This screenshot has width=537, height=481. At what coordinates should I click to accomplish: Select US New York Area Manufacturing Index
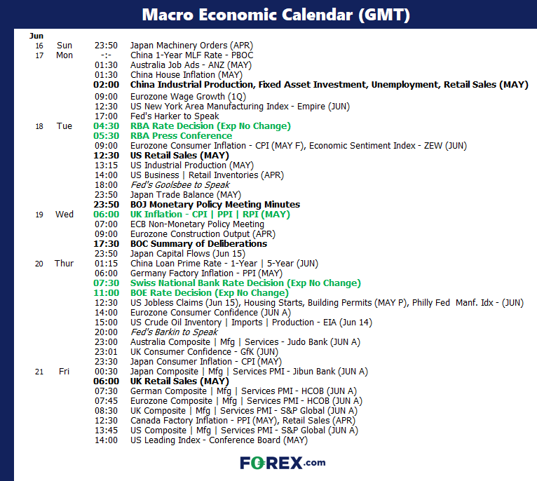click(x=240, y=107)
